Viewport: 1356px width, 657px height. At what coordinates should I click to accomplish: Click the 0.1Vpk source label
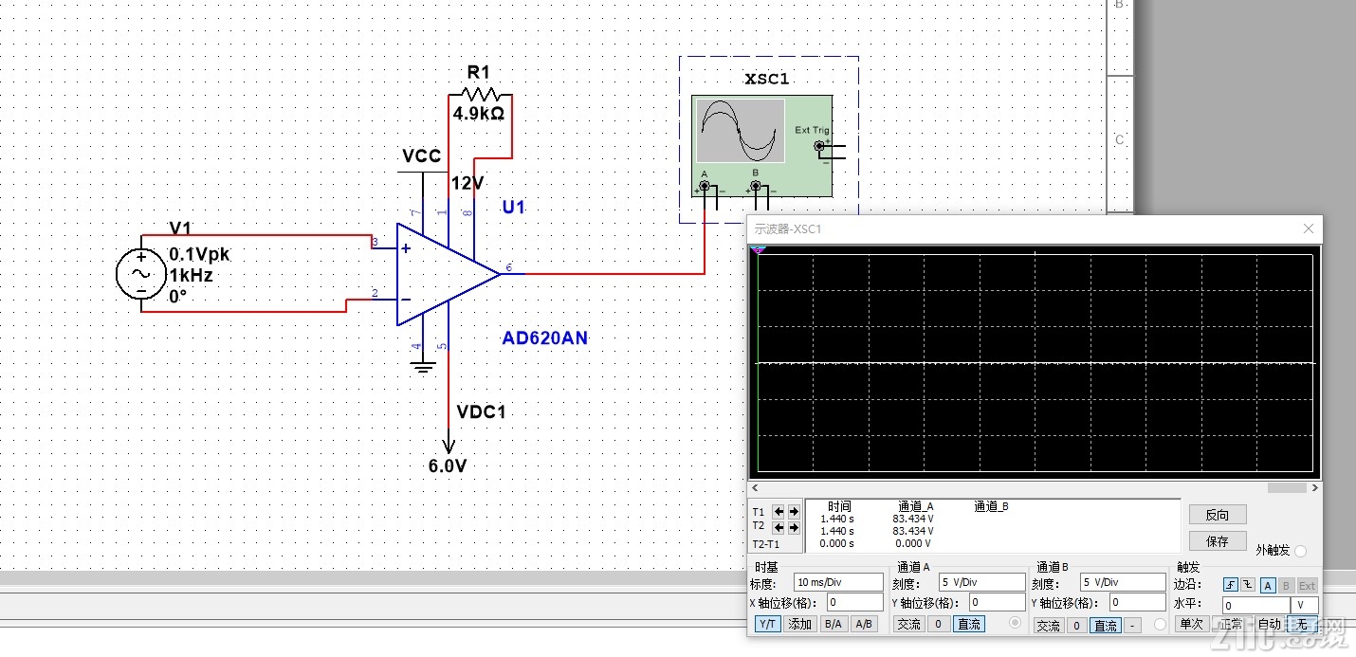(199, 254)
